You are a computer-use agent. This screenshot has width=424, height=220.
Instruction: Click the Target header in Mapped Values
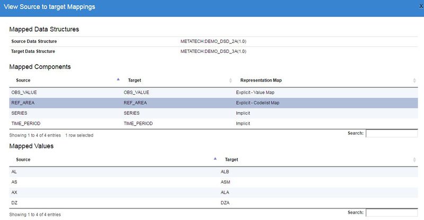tap(232, 159)
